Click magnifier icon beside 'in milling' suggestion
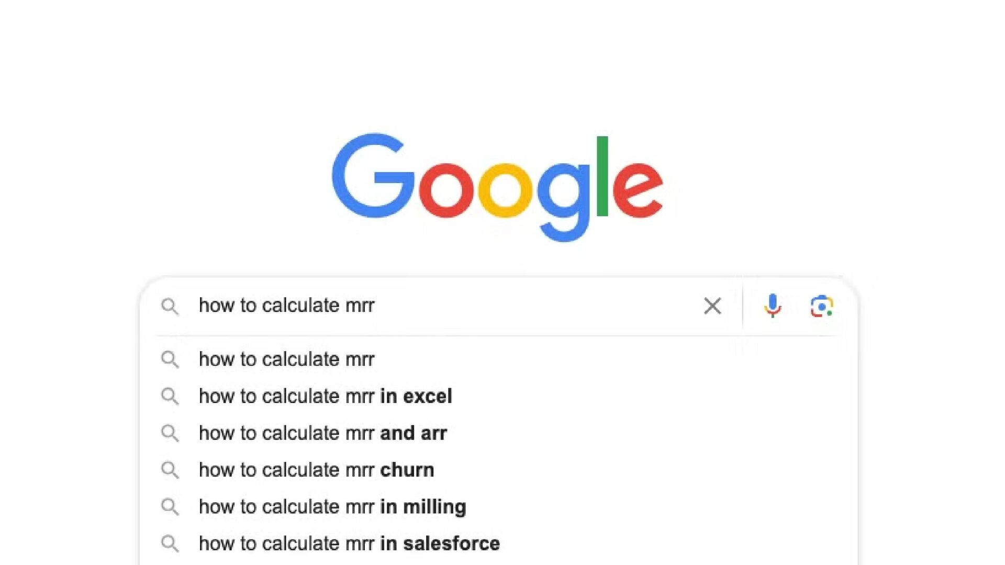 pyautogui.click(x=170, y=507)
